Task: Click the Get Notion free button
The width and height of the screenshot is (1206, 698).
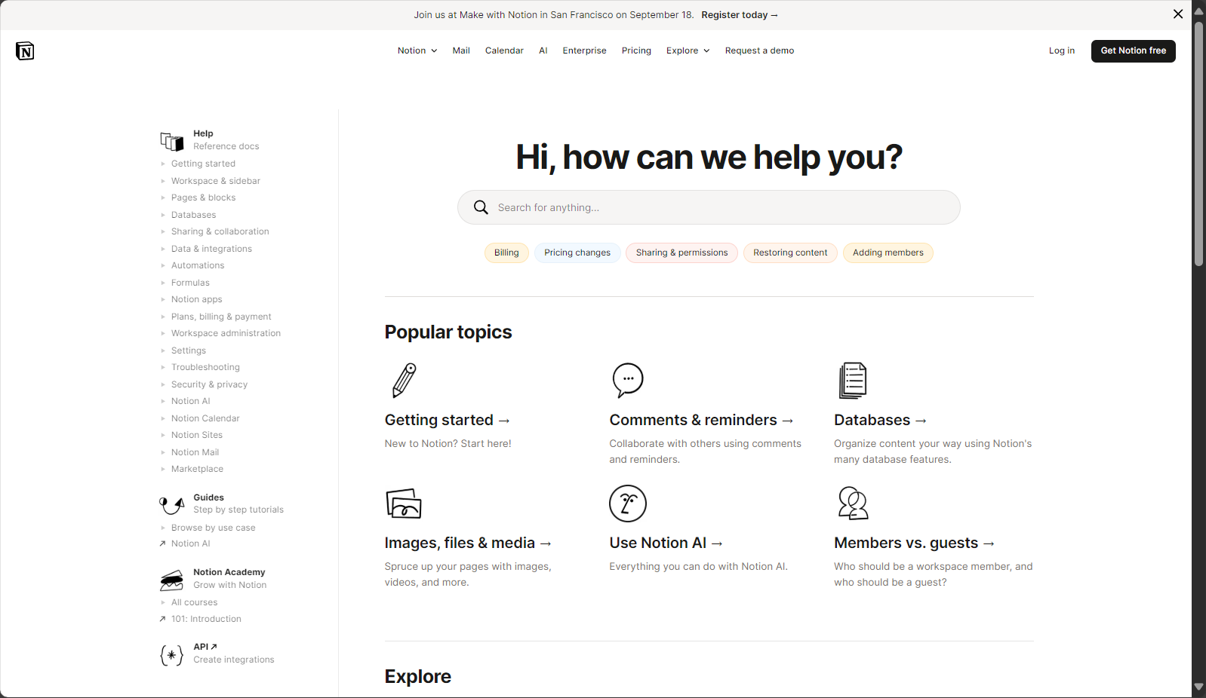Action: point(1133,51)
